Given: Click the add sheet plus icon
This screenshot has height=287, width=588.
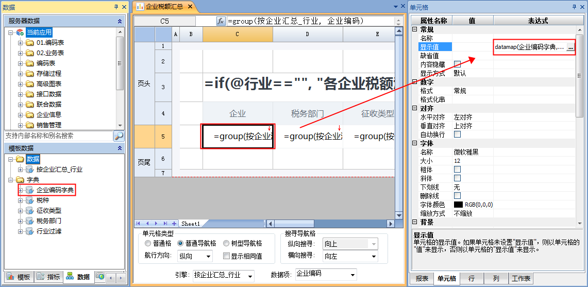Looking at the screenshot, I should [x=174, y=224].
